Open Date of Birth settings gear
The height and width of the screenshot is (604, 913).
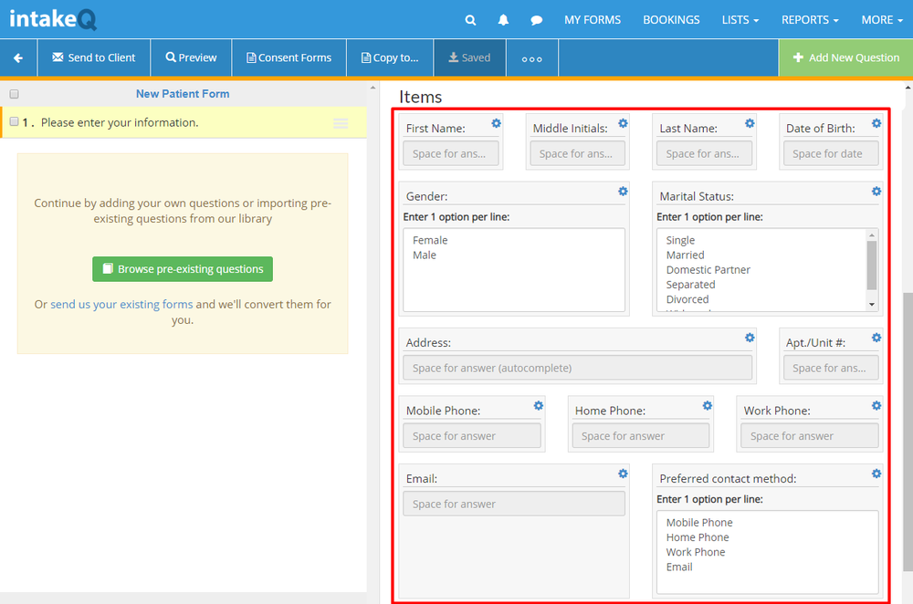coord(876,123)
